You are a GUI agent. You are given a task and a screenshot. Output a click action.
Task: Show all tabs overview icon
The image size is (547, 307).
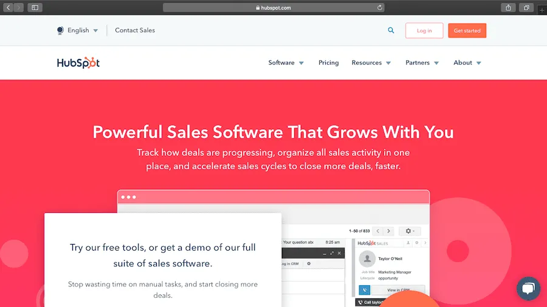tap(526, 7)
